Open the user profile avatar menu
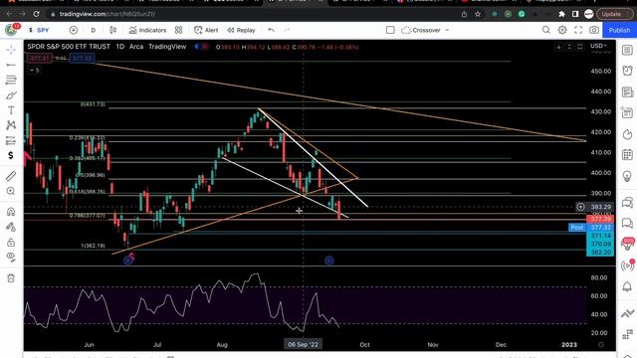This screenshot has height=358, width=637. tap(588, 14)
